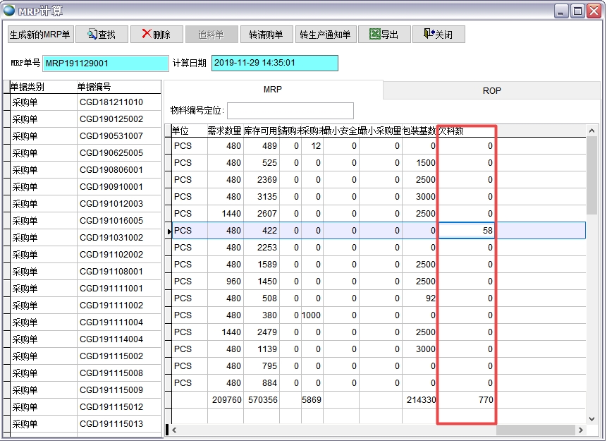The width and height of the screenshot is (607, 441).
Task: Click the 生成新的MRP单 button
Action: [x=39, y=34]
